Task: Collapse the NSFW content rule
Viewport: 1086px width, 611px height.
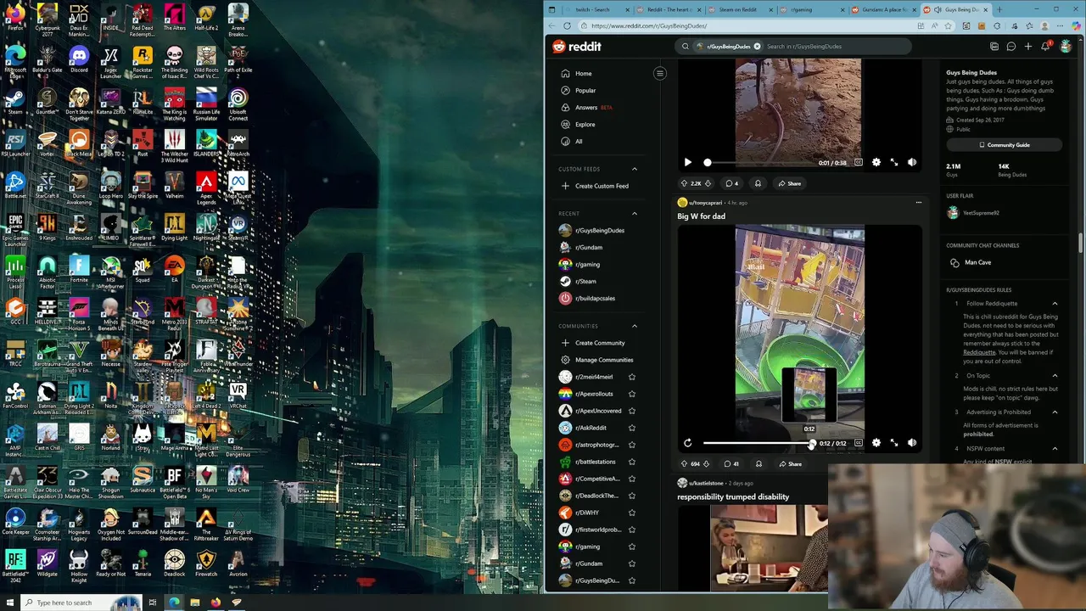Action: (x=1055, y=449)
